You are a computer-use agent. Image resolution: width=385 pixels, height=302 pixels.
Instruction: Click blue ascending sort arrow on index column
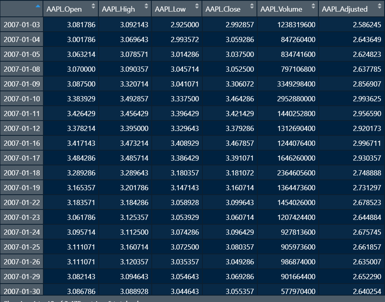[x=38, y=6]
